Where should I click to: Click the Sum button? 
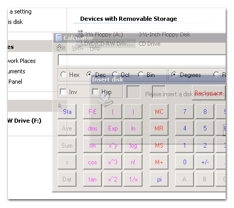point(67,145)
